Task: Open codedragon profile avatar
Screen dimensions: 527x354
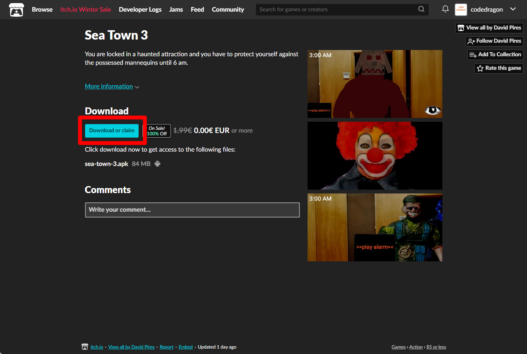Action: (x=461, y=9)
